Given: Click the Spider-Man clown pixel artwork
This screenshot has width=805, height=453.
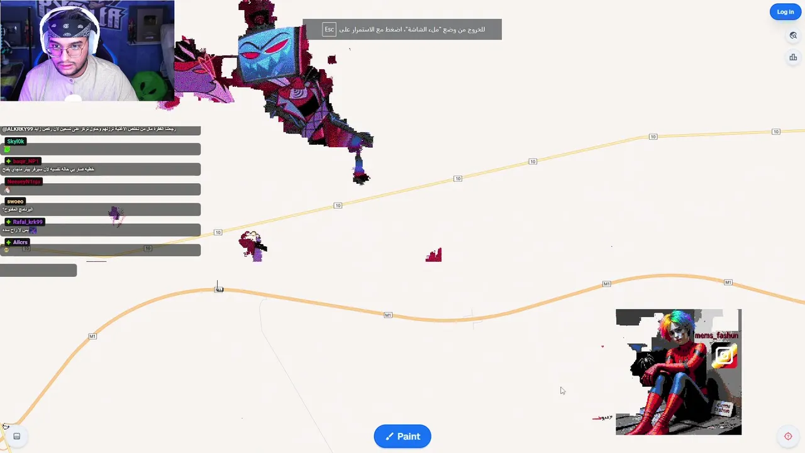Looking at the screenshot, I should (x=679, y=372).
